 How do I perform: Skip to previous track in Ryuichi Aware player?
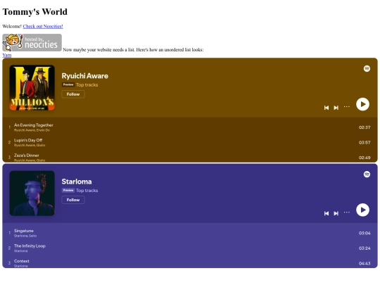327,108
